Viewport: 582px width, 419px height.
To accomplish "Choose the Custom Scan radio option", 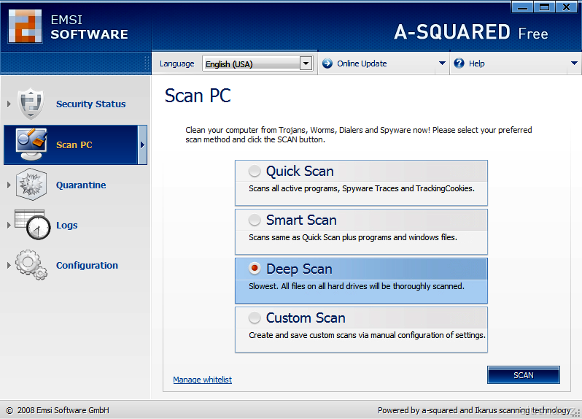I will coord(255,318).
